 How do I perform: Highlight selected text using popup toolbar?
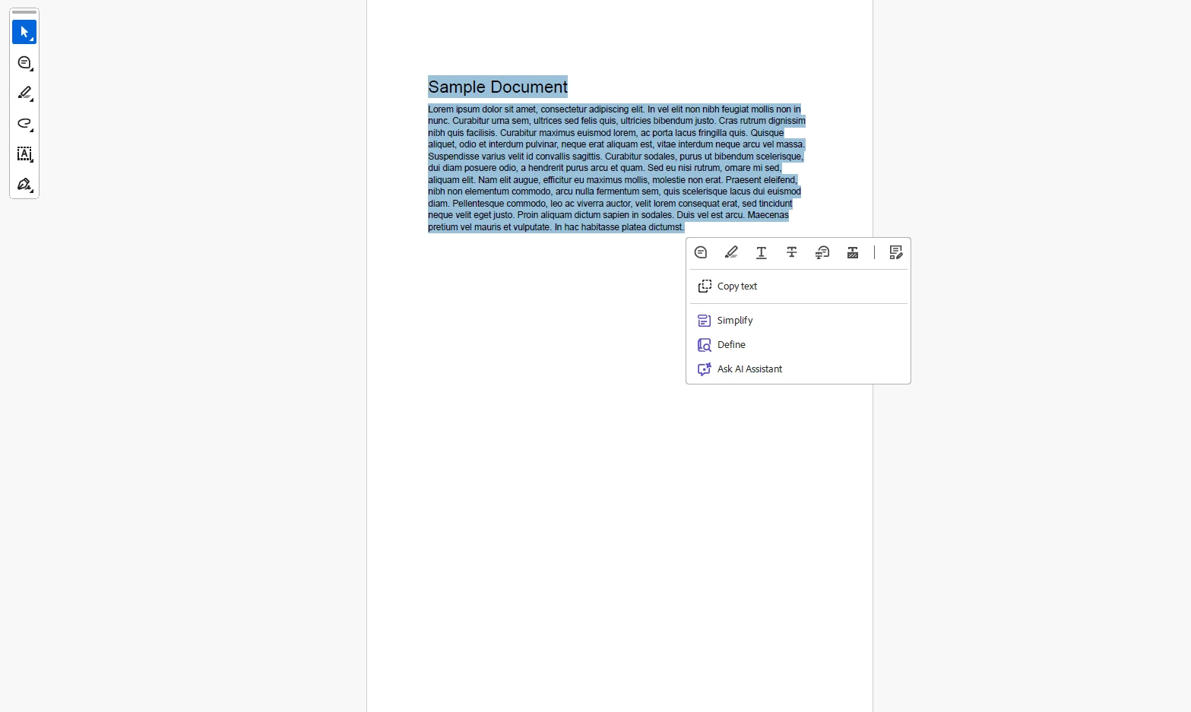tap(731, 252)
